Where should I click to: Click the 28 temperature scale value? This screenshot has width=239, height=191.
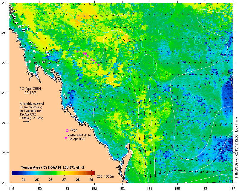[x=78, y=180]
